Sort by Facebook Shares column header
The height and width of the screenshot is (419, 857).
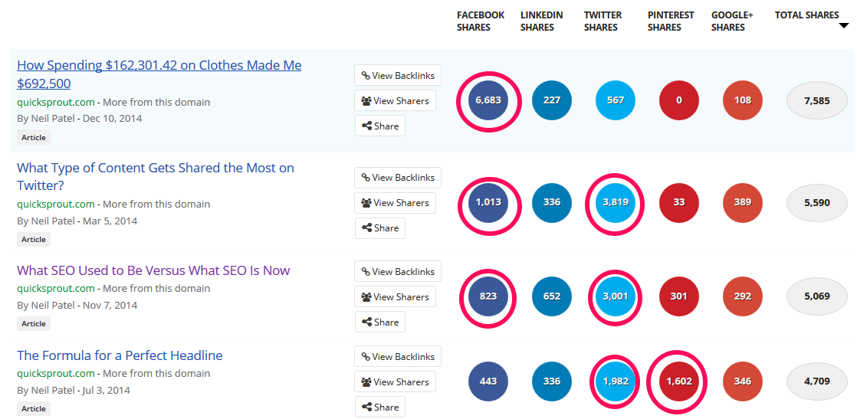click(x=481, y=21)
